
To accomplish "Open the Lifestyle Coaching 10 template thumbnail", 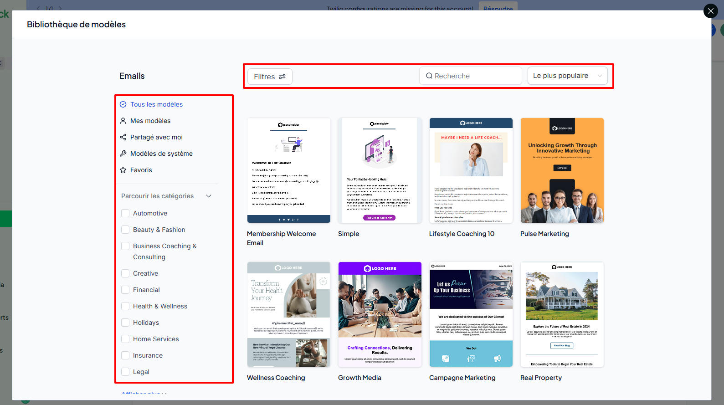I will pyautogui.click(x=471, y=170).
